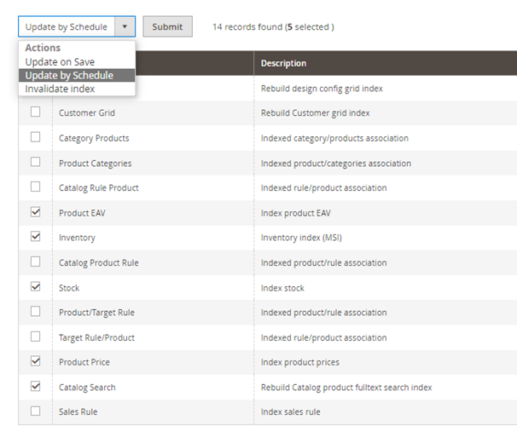
Task: Click the Description column header
Action: (283, 63)
